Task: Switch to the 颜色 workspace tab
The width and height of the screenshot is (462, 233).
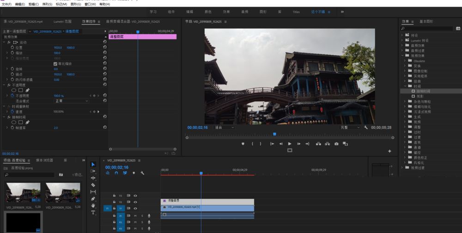Action: pos(207,12)
